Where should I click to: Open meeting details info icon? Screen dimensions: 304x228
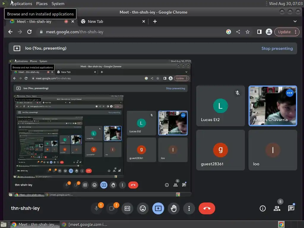(x=263, y=208)
